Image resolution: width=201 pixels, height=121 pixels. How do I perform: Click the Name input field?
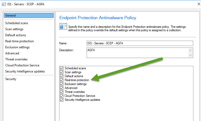click(140, 43)
